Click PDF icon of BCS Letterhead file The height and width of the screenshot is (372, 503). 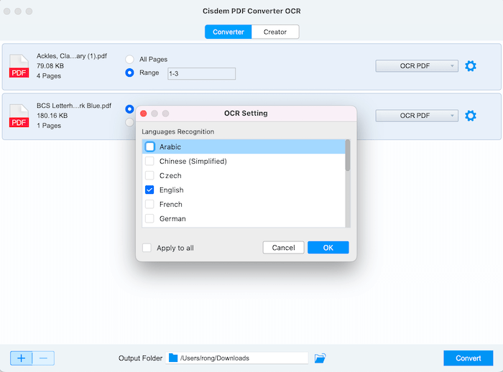pyautogui.click(x=19, y=116)
